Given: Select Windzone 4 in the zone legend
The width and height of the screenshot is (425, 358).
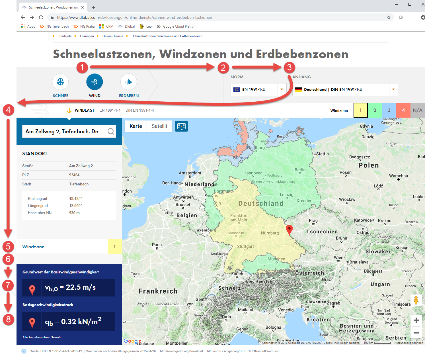Looking at the screenshot, I should (x=403, y=110).
